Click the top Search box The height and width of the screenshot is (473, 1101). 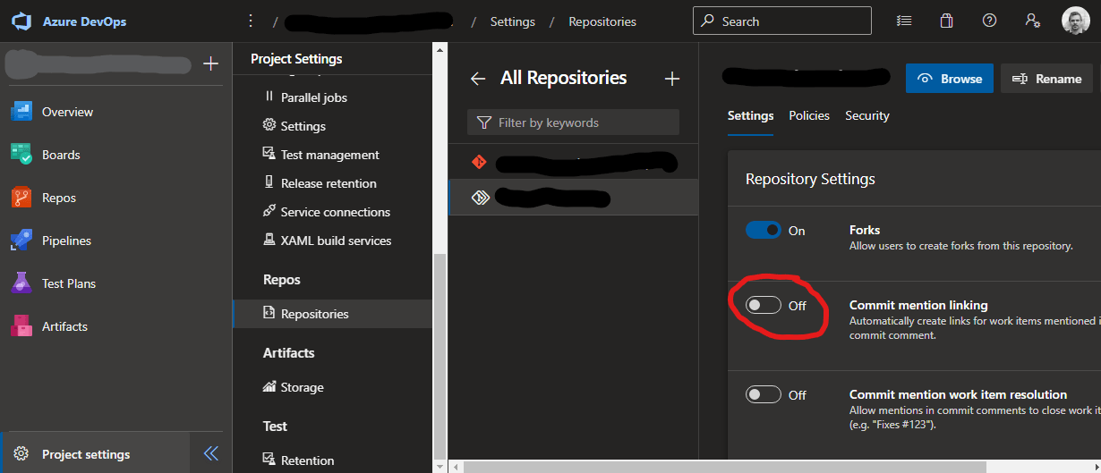pyautogui.click(x=781, y=21)
